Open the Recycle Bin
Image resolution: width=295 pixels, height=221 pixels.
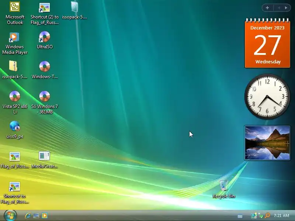tap(224, 189)
